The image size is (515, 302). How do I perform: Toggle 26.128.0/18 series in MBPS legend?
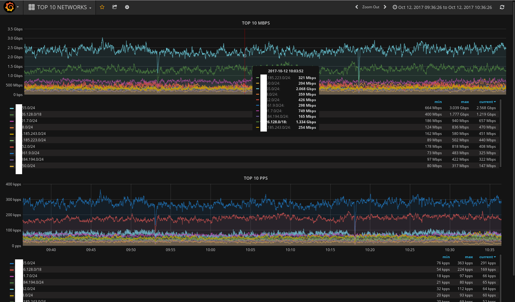pyautogui.click(x=32, y=114)
